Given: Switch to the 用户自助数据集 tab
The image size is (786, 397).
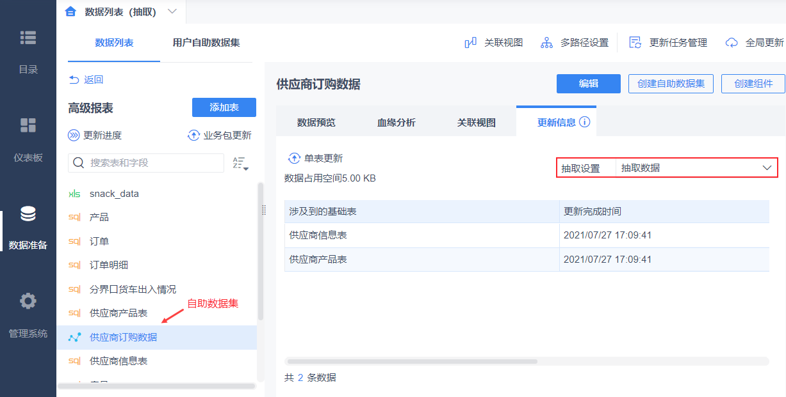Looking at the screenshot, I should pos(206,43).
